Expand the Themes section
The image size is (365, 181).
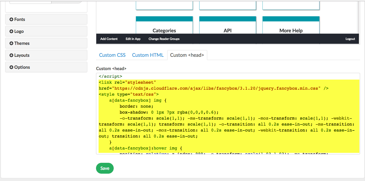[46, 43]
